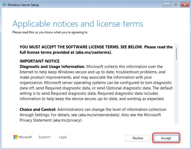191x149 pixels.
Task: Click the Accept button
Action: 166,138
